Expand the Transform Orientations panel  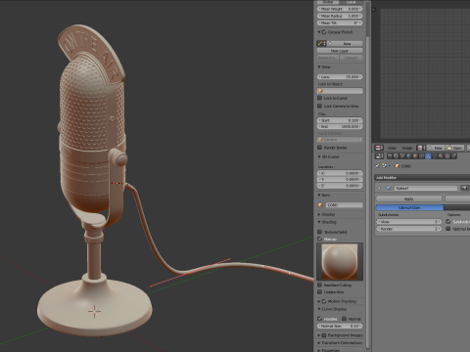(x=319, y=343)
